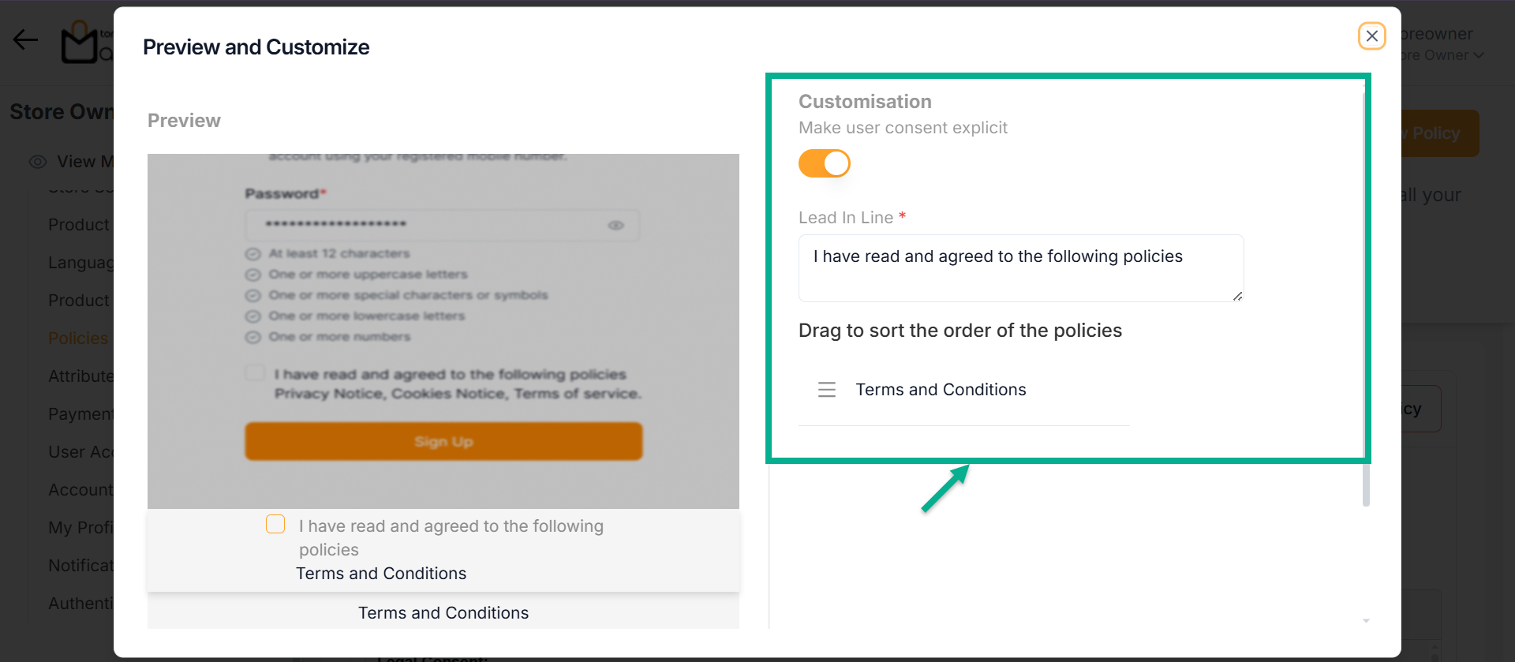Screen dimensions: 1515x662
Task: Click the scroll-down arrow of customisation panel
Action: [1366, 621]
